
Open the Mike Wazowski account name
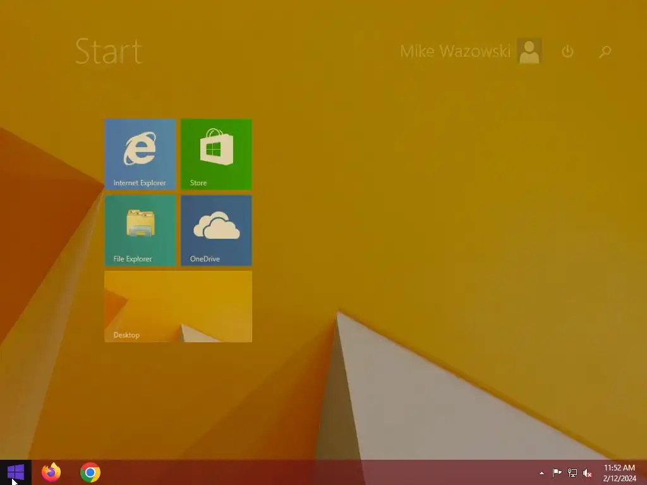pyautogui.click(x=456, y=52)
